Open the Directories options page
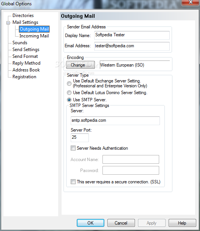The image size is (200, 231). (23, 16)
